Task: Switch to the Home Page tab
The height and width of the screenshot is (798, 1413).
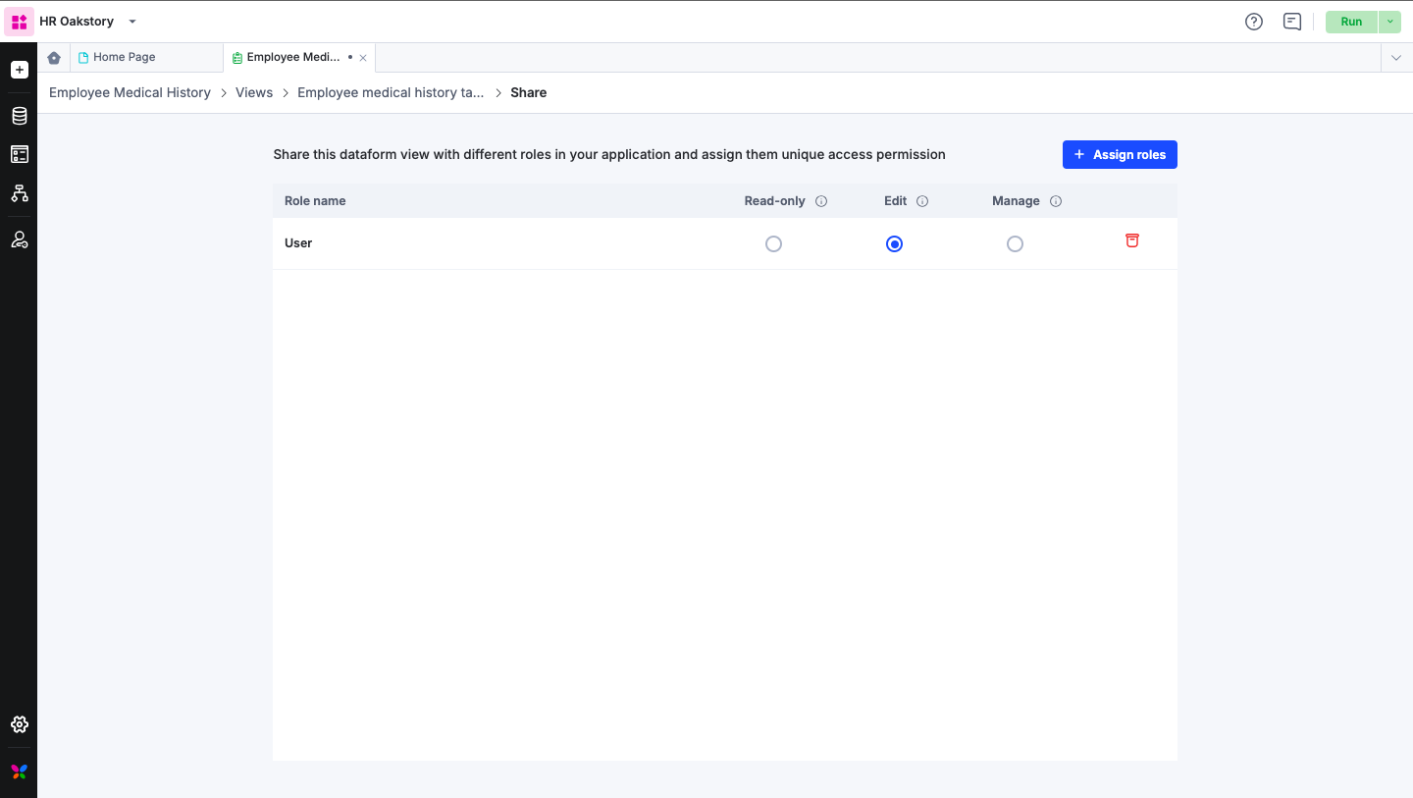Action: click(x=146, y=57)
